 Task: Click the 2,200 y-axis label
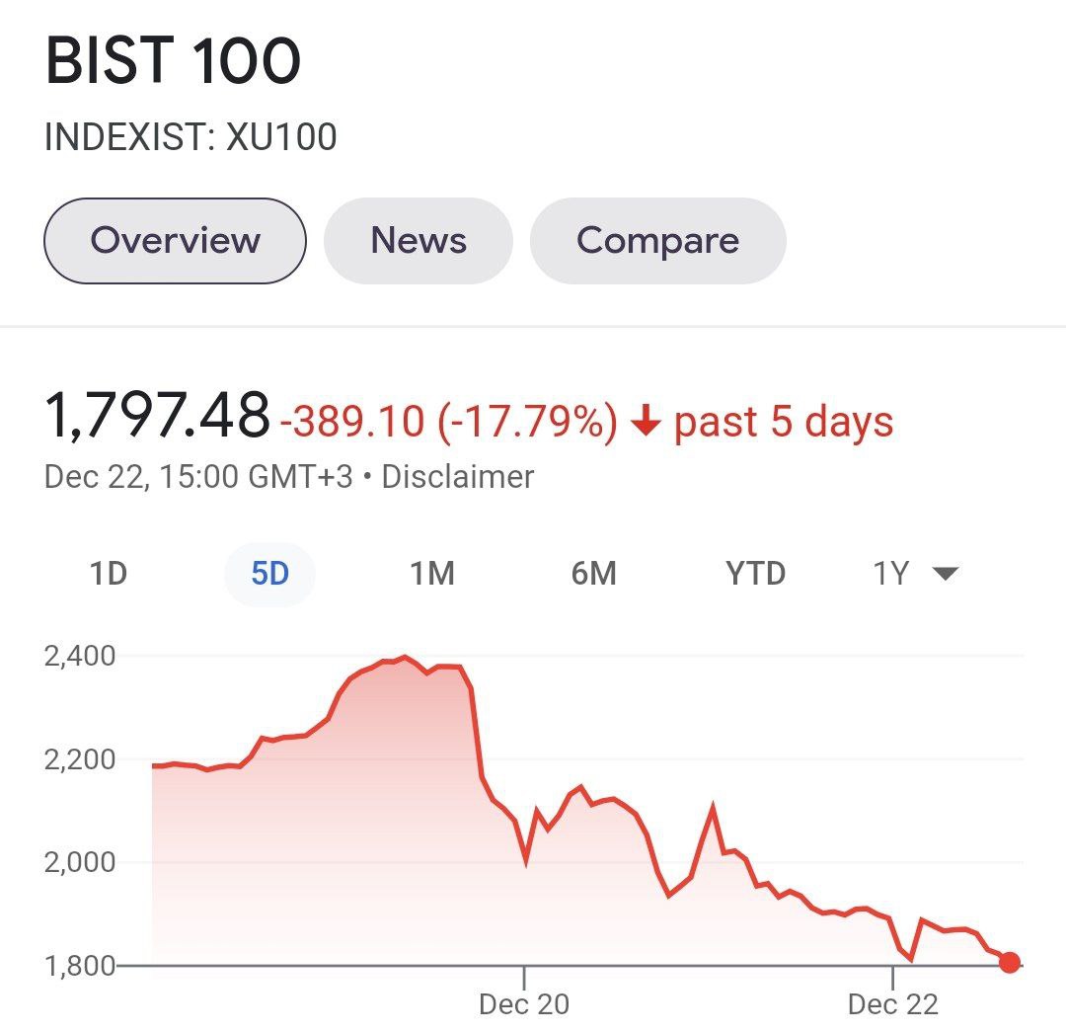tap(80, 760)
